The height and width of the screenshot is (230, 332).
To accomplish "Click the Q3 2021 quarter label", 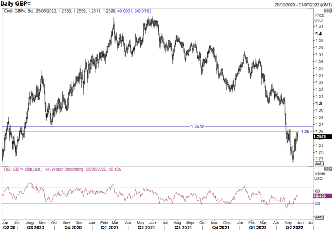I will pyautogui.click(x=183, y=227).
